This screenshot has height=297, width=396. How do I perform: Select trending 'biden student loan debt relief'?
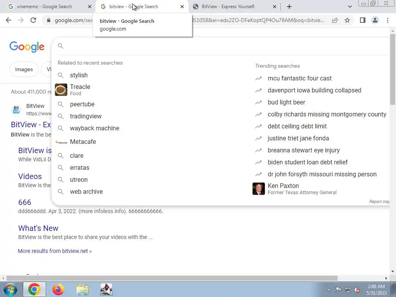[307, 162]
